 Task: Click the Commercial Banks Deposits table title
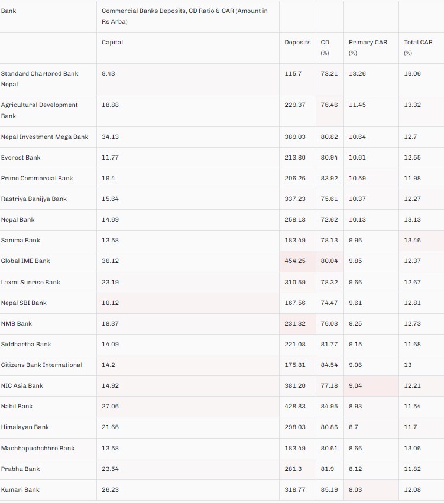tap(184, 17)
